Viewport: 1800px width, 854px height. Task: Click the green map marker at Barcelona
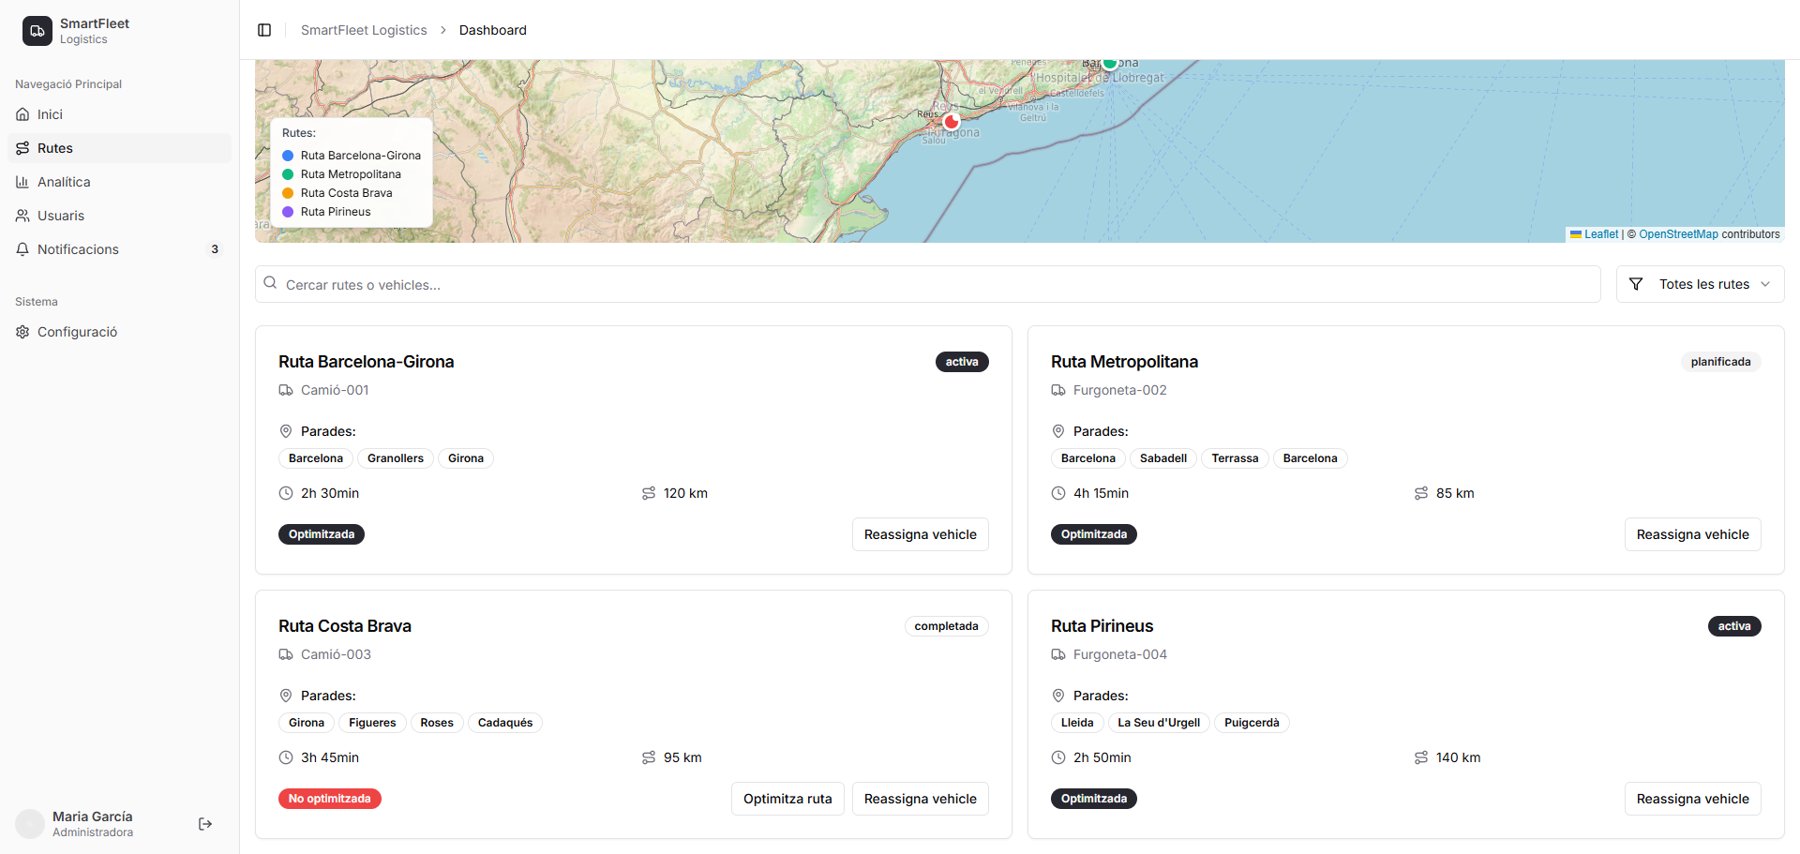(x=1110, y=63)
